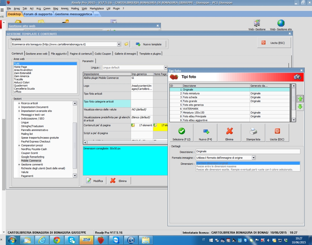This screenshot has width=312, height=245.
Task: Switch to Template e plugins tab
Action: pyautogui.click(x=150, y=54)
